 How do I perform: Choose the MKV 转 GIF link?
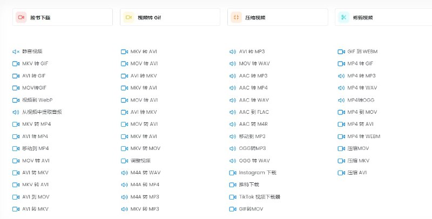pyautogui.click(x=35, y=64)
